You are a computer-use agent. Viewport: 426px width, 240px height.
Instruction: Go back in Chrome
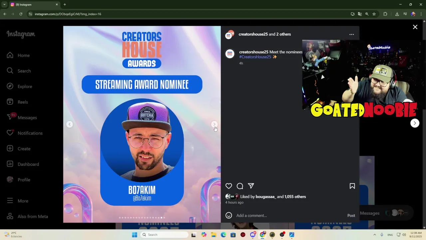pyautogui.click(x=5, y=14)
